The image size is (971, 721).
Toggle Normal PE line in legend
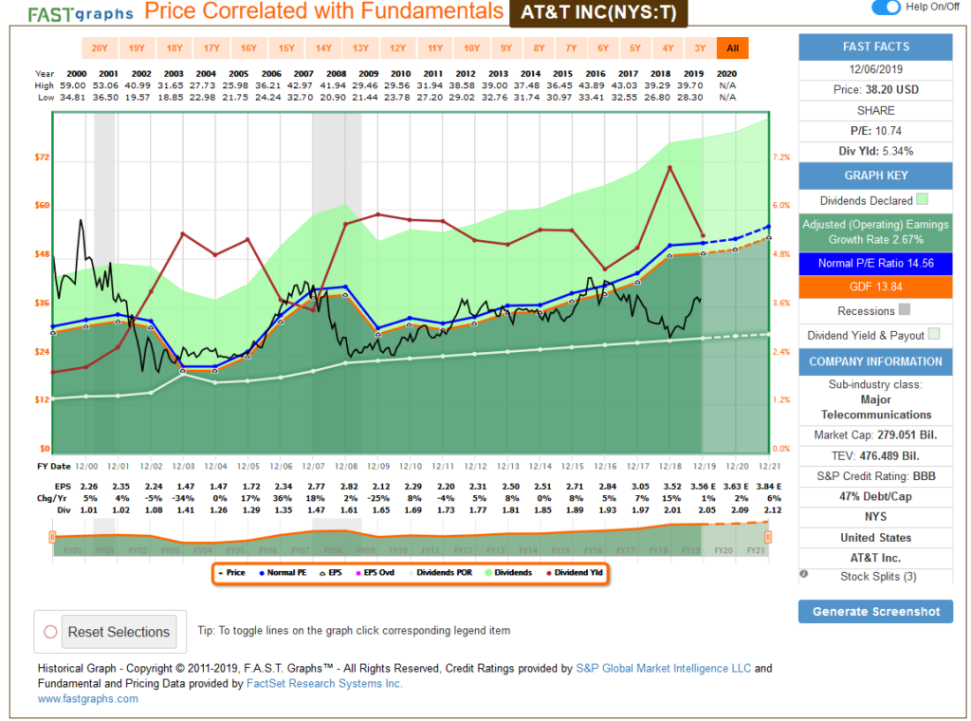(x=283, y=573)
